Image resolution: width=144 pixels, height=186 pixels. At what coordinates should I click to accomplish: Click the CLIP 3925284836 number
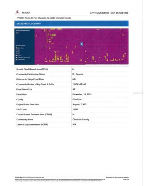point(119,13)
